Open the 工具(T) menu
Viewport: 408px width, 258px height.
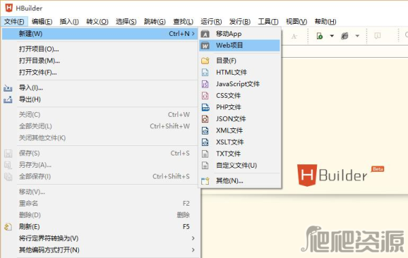tap(268, 22)
